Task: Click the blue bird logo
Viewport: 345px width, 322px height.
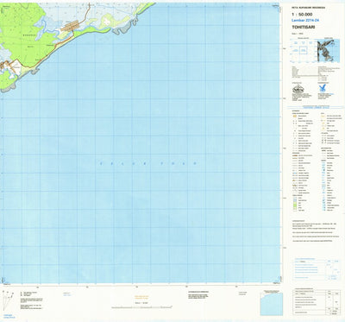Action: (323, 87)
